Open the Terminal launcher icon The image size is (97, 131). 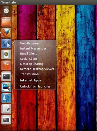6,76
